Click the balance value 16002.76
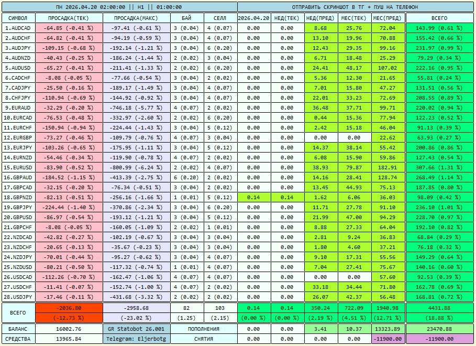 69,329
